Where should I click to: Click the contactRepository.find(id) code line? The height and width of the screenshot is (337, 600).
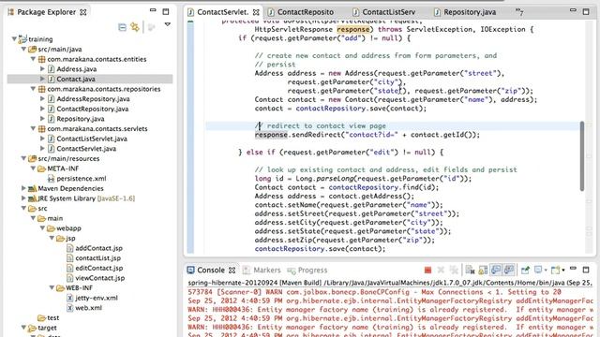click(347, 187)
